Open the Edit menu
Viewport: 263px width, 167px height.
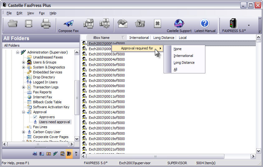[x=19, y=13]
